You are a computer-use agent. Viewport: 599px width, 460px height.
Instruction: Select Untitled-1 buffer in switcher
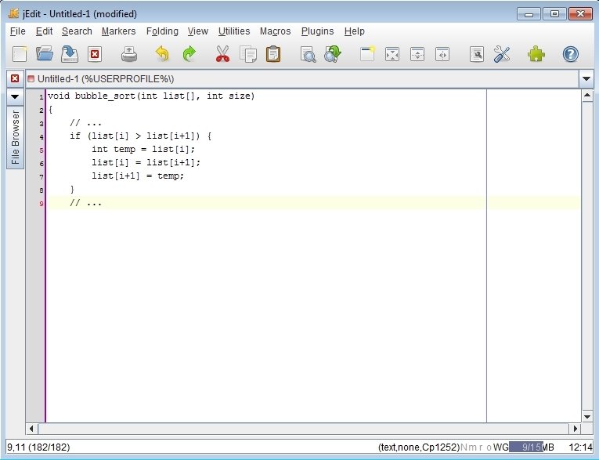(302, 79)
